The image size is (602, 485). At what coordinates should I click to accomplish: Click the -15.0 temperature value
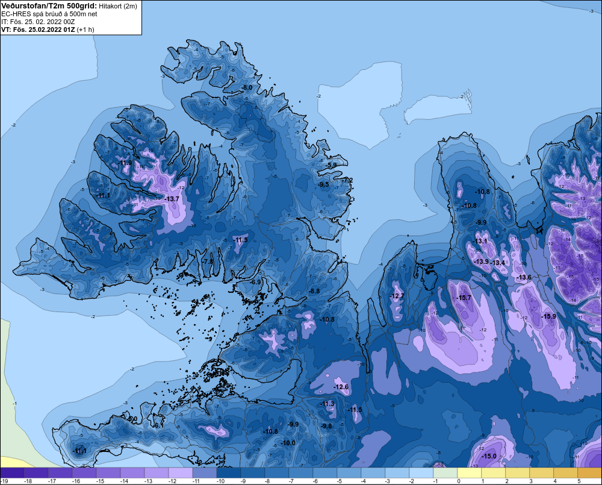(x=489, y=456)
